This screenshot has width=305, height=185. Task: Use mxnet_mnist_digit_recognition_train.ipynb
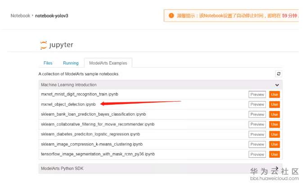pyautogui.click(x=274, y=95)
